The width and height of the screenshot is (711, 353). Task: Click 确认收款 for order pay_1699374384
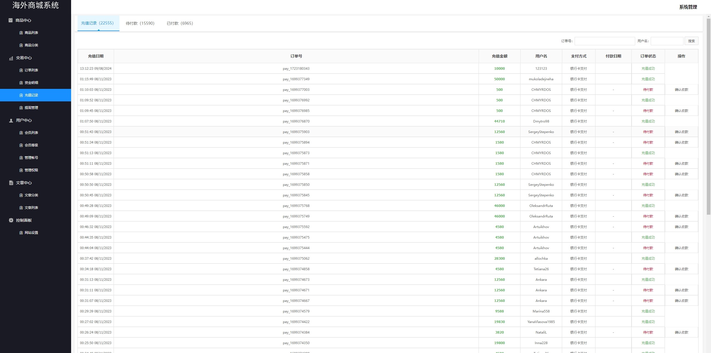pyautogui.click(x=682, y=332)
